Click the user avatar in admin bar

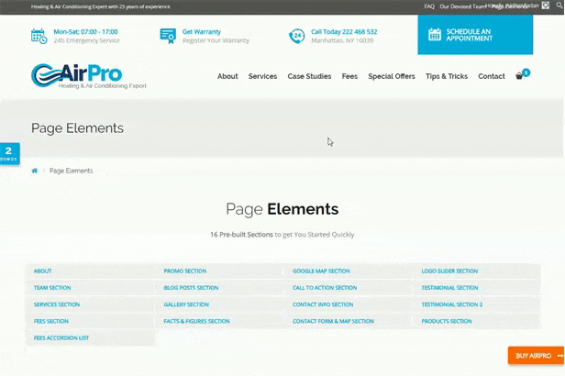click(546, 6)
